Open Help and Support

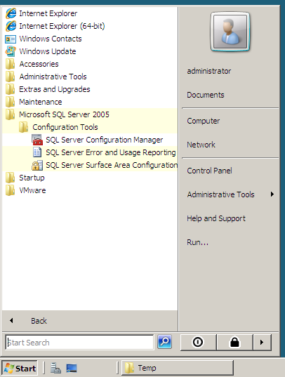(216, 218)
